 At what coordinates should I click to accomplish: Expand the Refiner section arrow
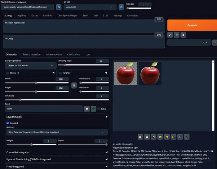106,73
